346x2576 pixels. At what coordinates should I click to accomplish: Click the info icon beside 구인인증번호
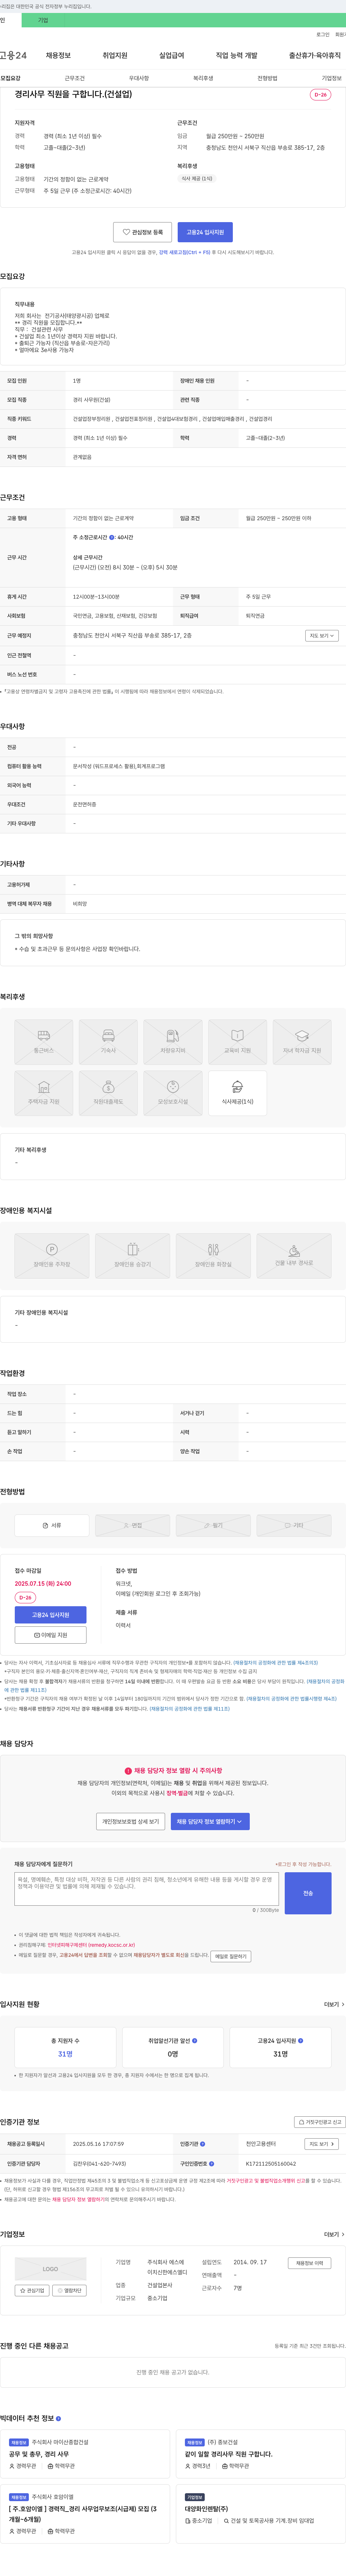211,2164
